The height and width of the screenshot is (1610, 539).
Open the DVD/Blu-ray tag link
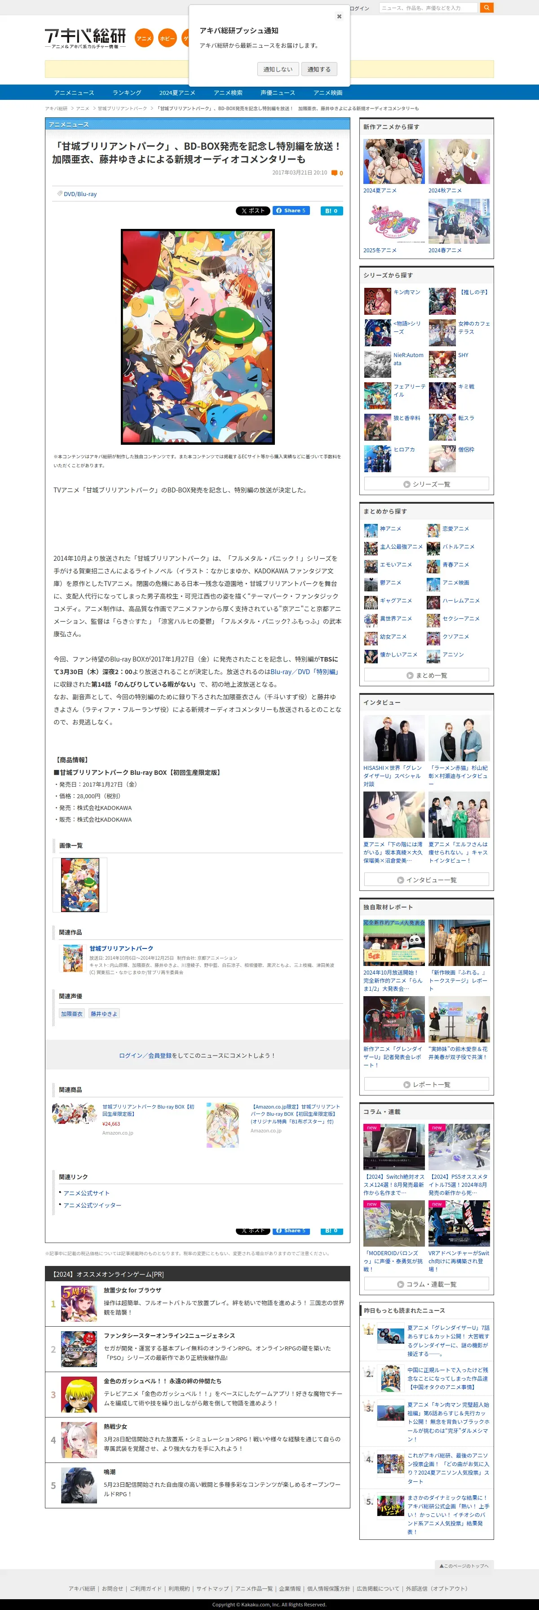point(80,194)
